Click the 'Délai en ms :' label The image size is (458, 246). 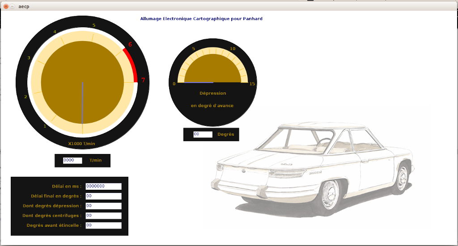[x=67, y=186]
